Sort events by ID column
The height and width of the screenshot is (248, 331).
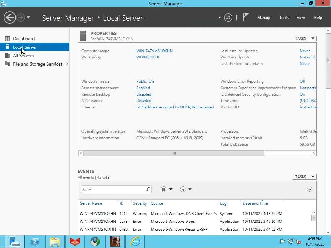tap(122, 203)
